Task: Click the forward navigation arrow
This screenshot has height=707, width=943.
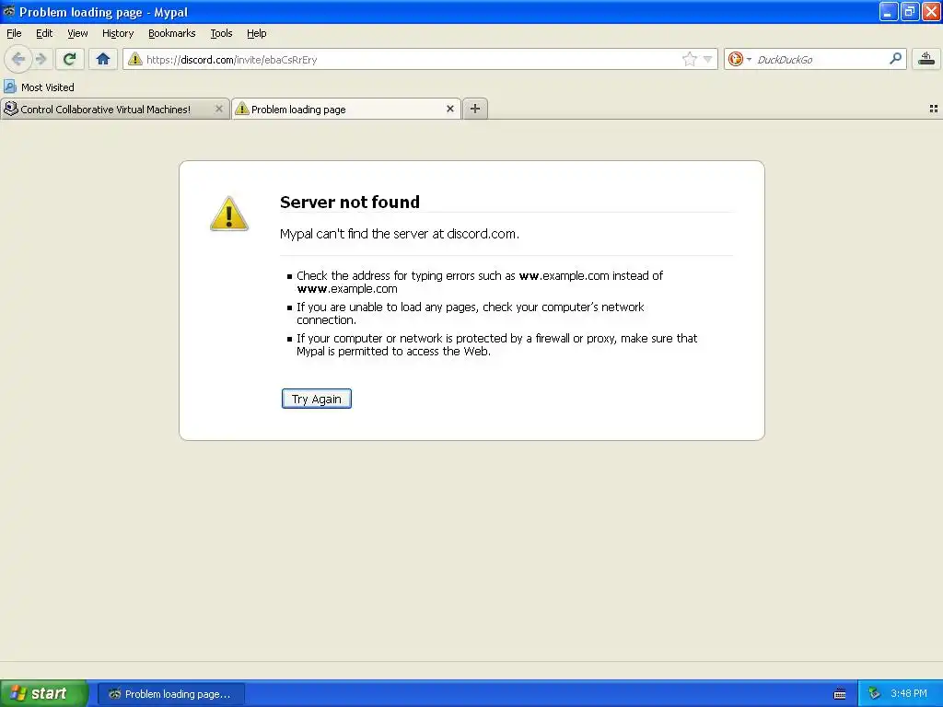Action: coord(41,59)
